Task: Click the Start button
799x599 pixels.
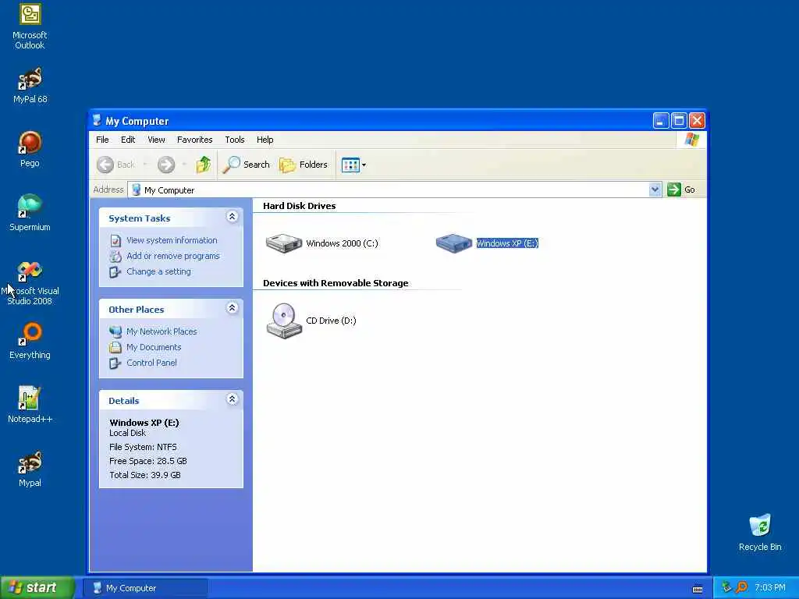Action: (37, 588)
